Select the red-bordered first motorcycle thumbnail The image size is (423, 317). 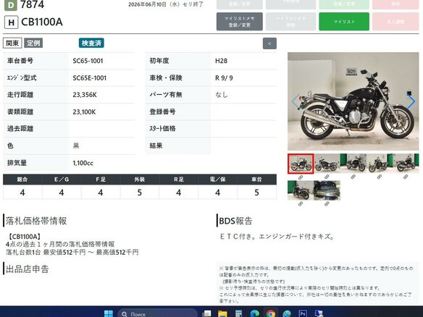coord(301,164)
